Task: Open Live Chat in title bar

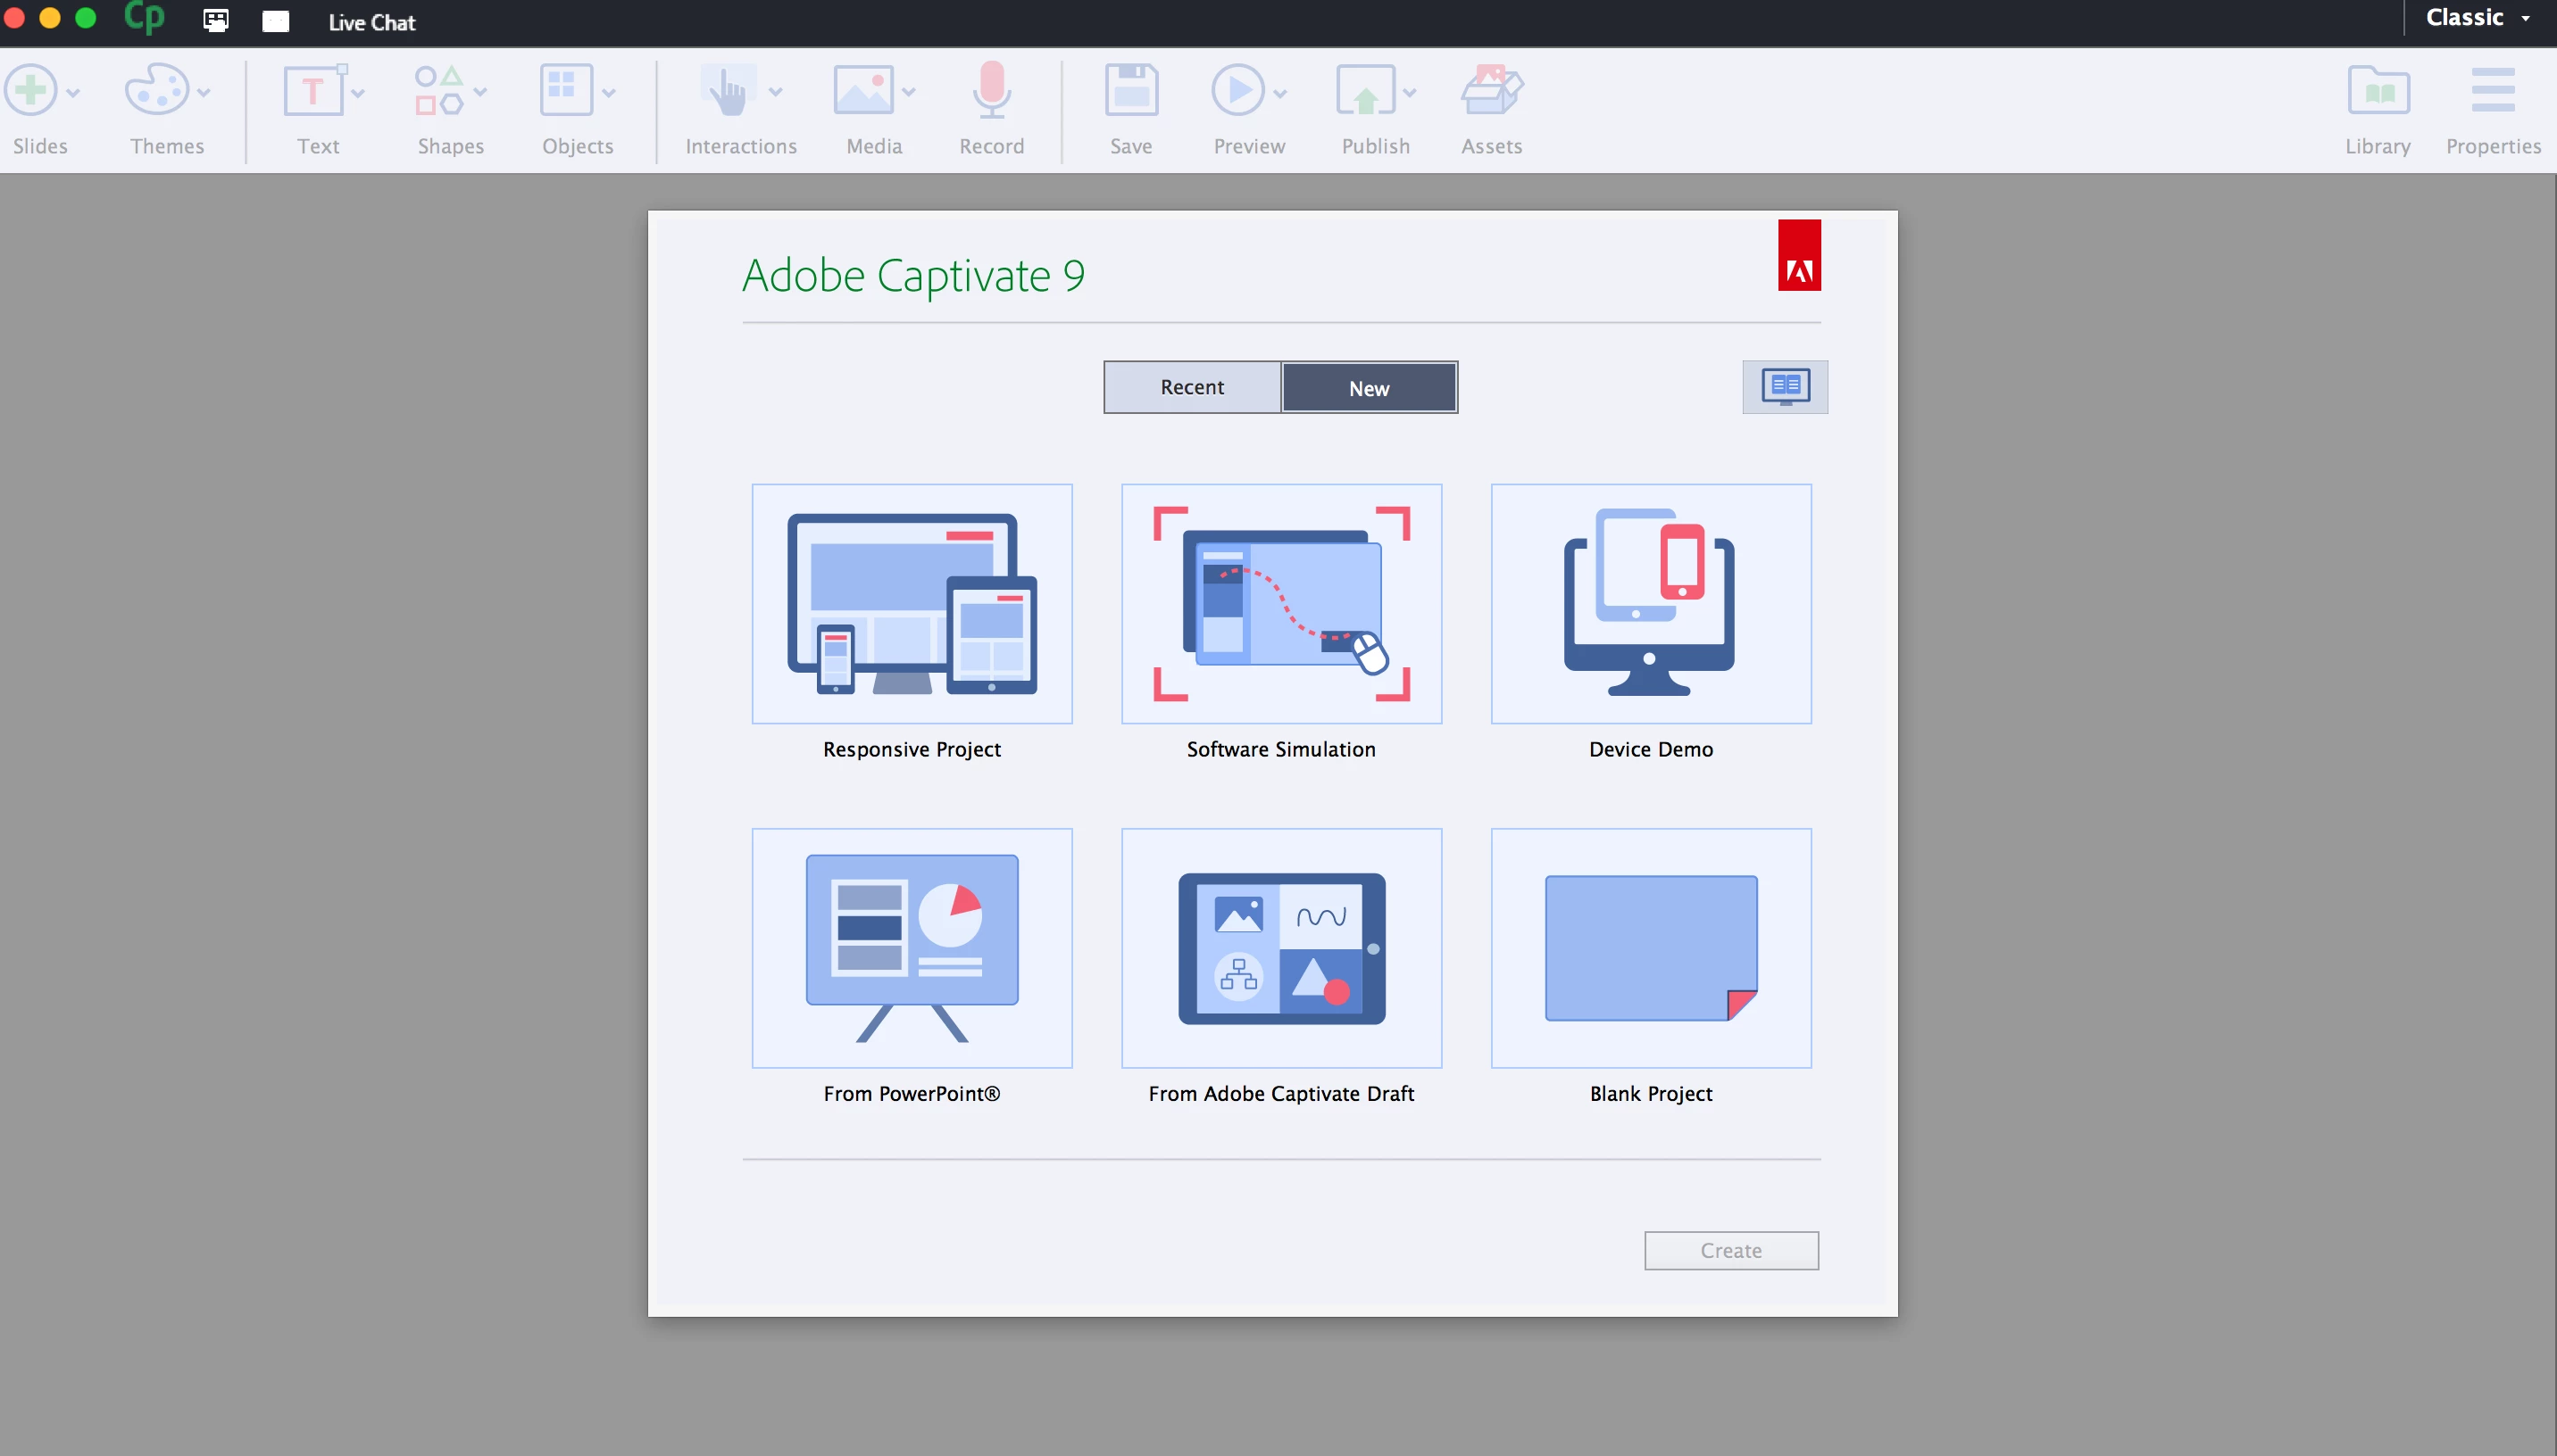Action: (x=371, y=22)
